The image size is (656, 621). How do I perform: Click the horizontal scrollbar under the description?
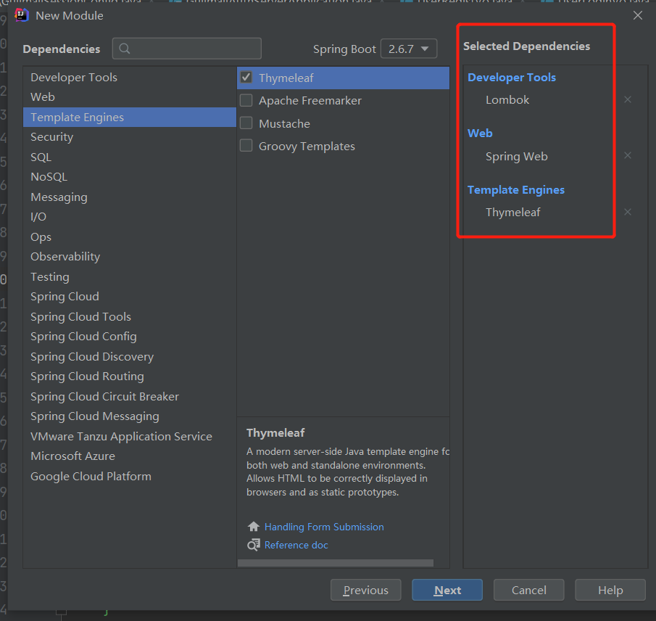336,563
